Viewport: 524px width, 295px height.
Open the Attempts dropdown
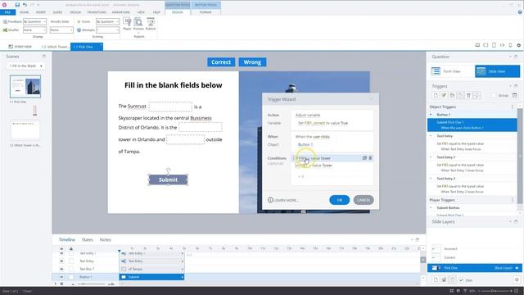coord(107,30)
